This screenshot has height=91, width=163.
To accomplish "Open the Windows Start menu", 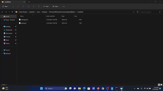I will [x=42, y=88].
